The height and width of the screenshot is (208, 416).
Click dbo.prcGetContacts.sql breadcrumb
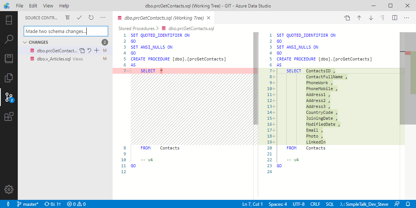pyautogui.click(x=191, y=28)
